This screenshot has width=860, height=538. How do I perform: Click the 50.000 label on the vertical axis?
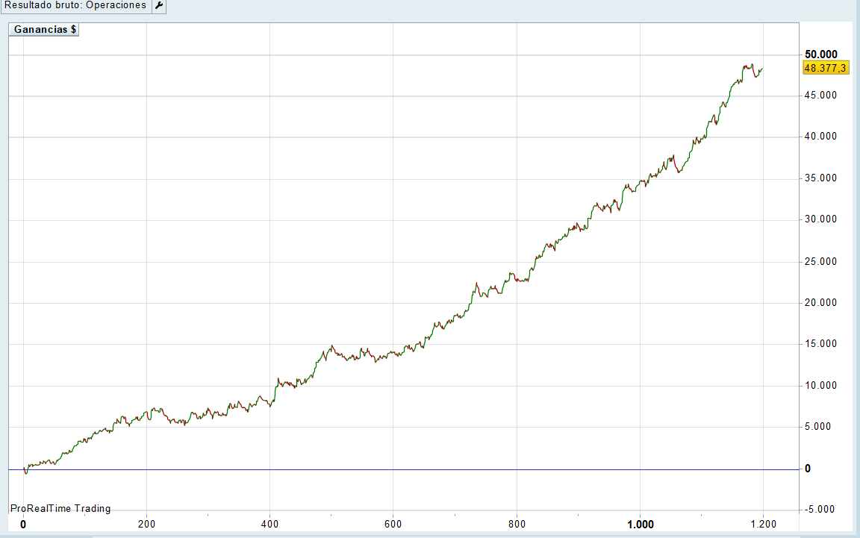[820, 54]
